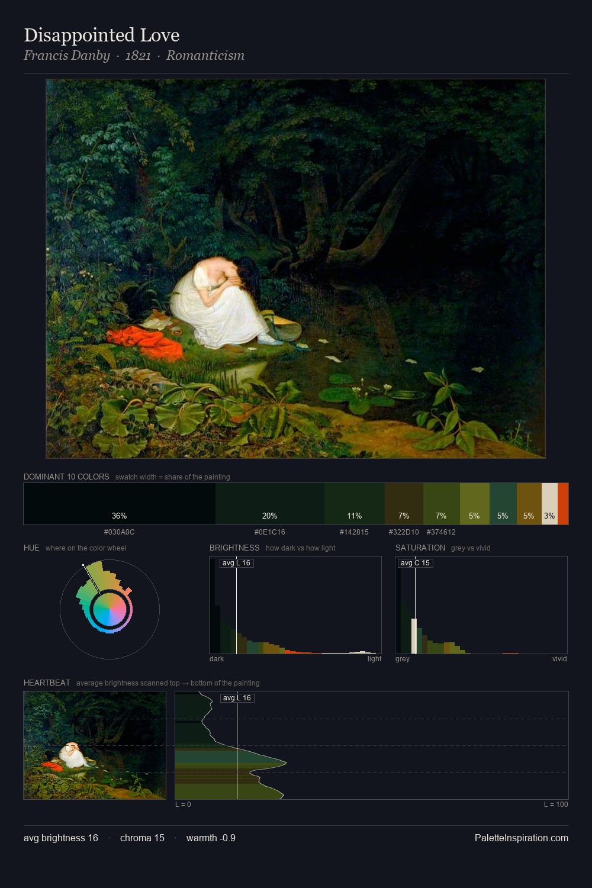Select the 7% olive green swatch #374612

tap(442, 504)
